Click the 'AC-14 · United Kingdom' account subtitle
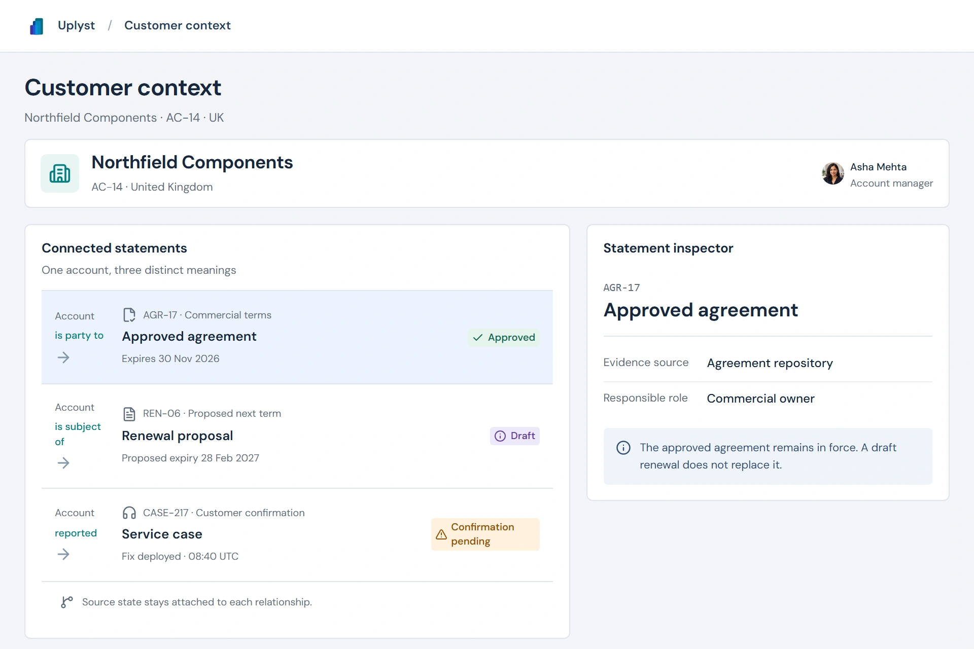The image size is (974, 649). coord(152,187)
